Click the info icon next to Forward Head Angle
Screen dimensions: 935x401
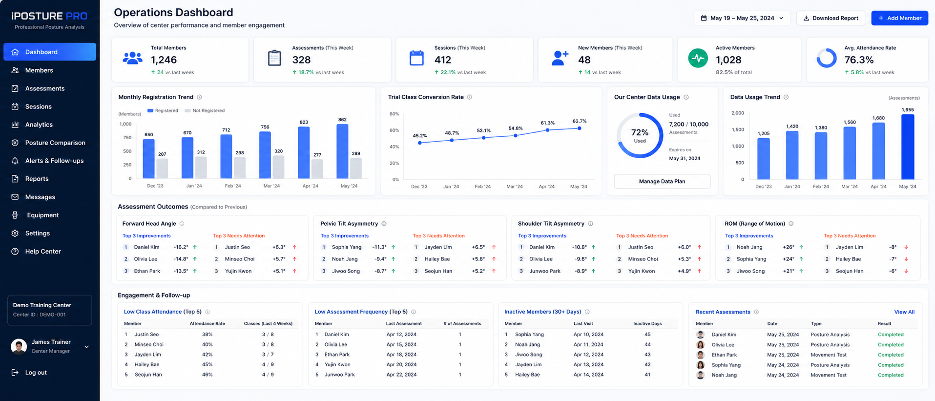[182, 224]
